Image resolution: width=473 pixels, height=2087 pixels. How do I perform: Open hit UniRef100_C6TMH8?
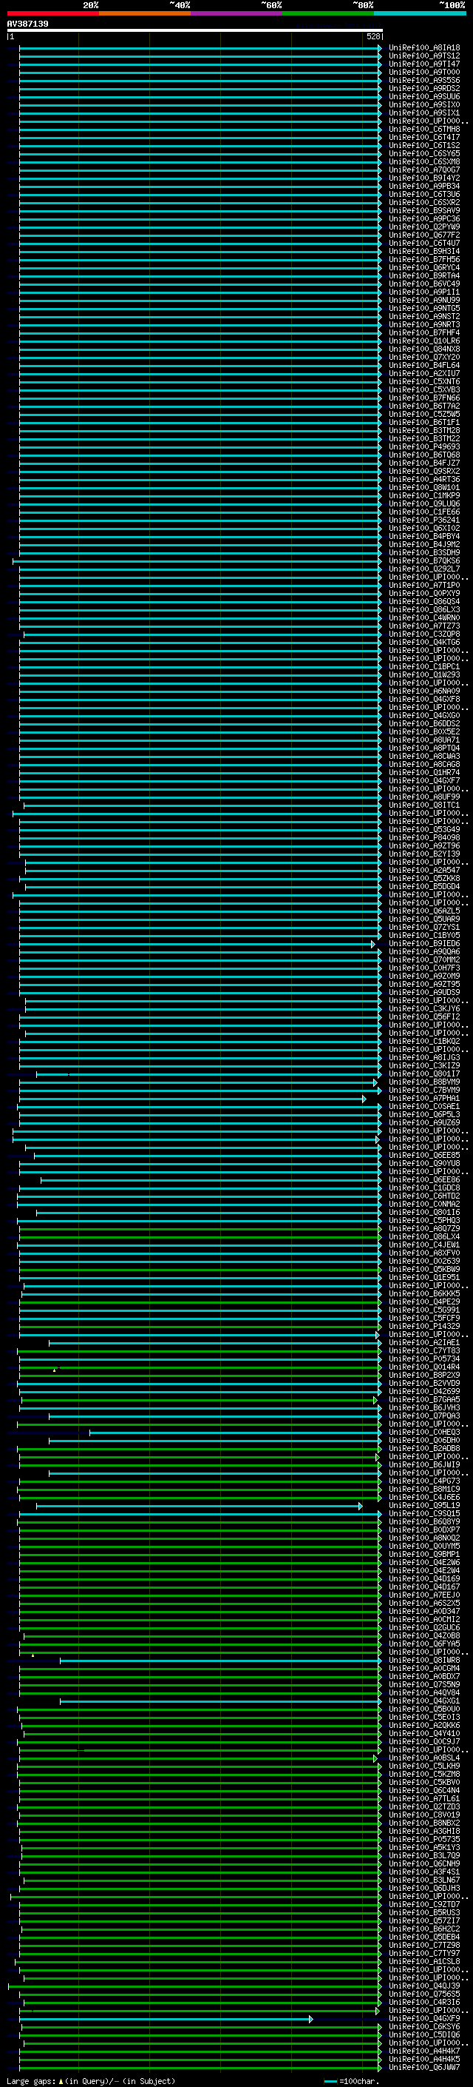click(x=424, y=130)
